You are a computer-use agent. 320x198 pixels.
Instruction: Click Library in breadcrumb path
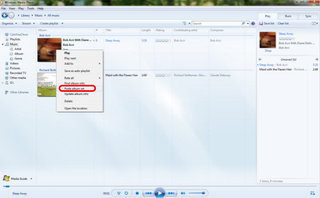tap(25, 15)
